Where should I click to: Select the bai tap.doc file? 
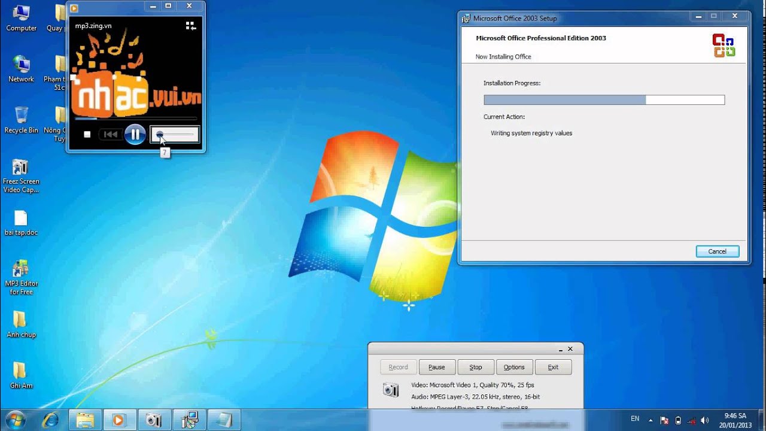(21, 223)
